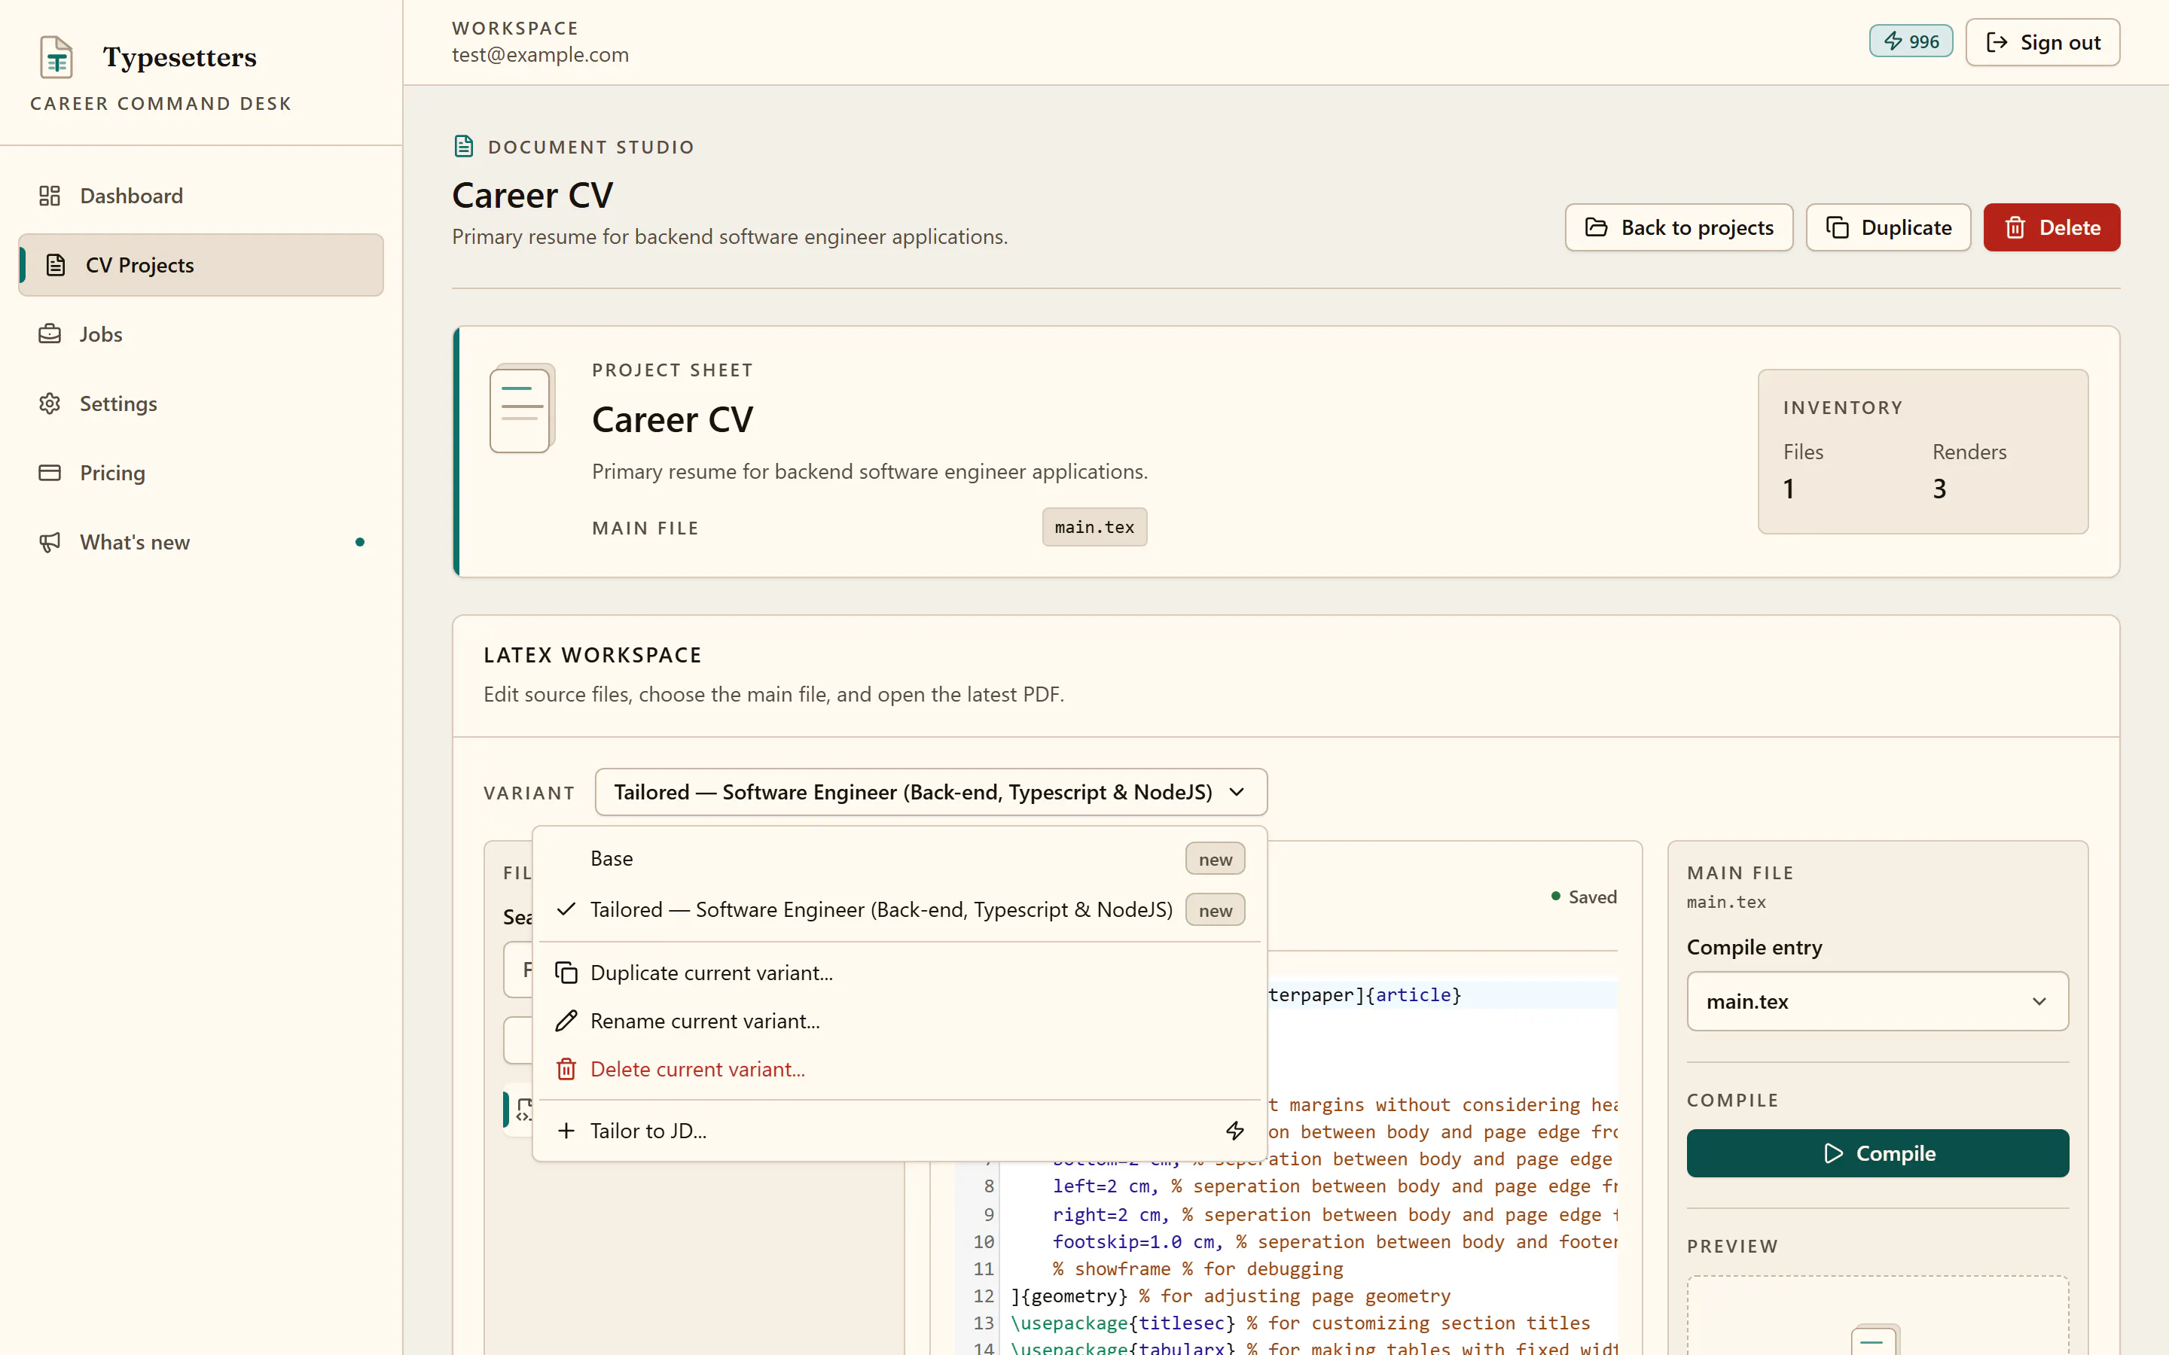Click the Files count 1
The width and height of the screenshot is (2169, 1355).
point(1789,489)
